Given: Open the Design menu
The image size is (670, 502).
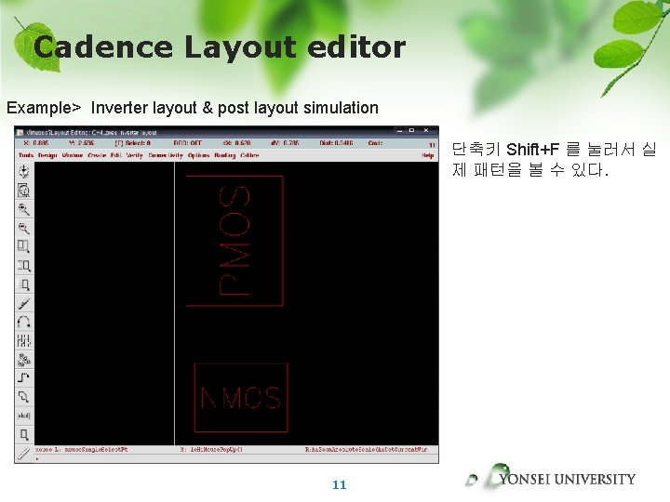Looking at the screenshot, I should coord(47,155).
